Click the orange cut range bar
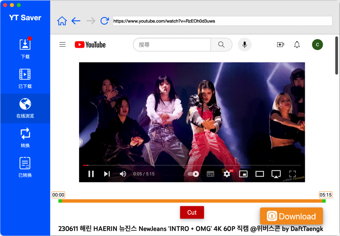340x236 pixels. click(x=192, y=201)
